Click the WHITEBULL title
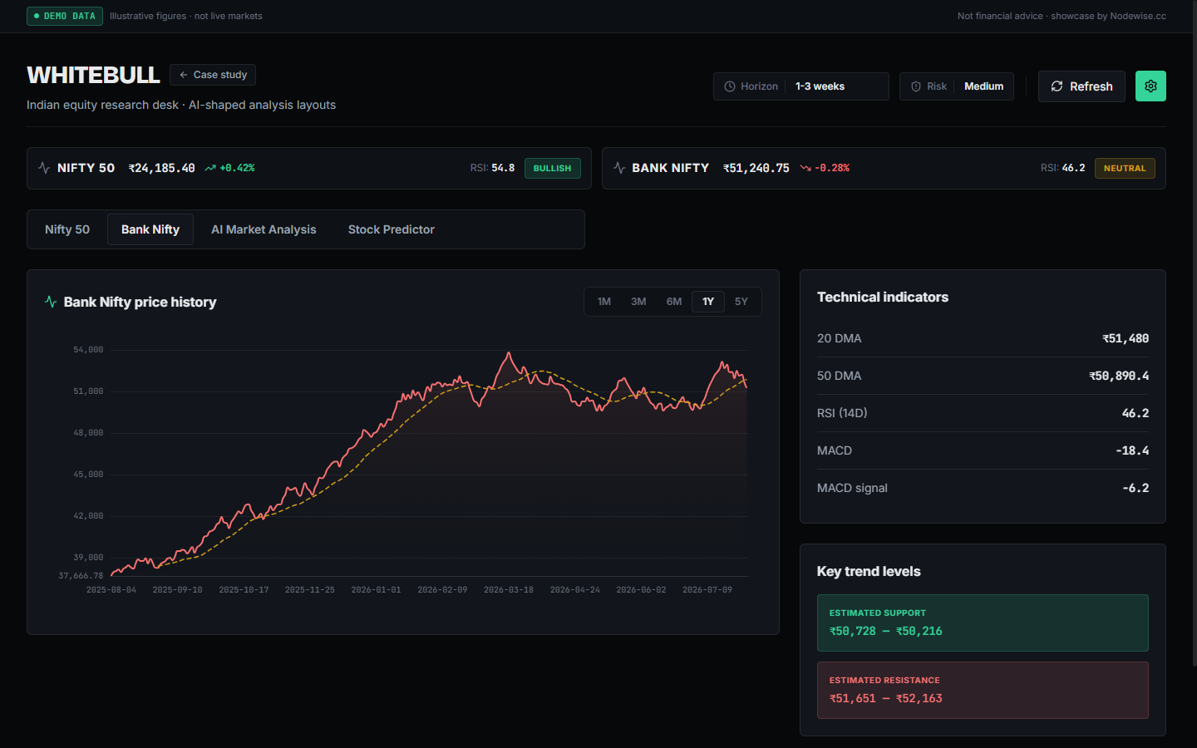This screenshot has height=748, width=1197. (x=93, y=75)
